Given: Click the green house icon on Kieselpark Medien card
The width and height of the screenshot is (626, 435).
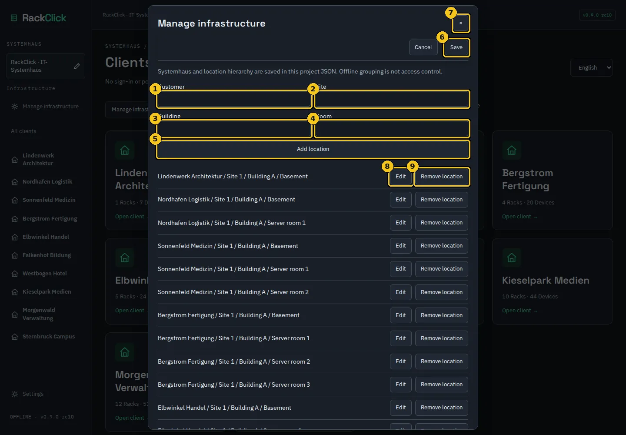Looking at the screenshot, I should [x=512, y=258].
